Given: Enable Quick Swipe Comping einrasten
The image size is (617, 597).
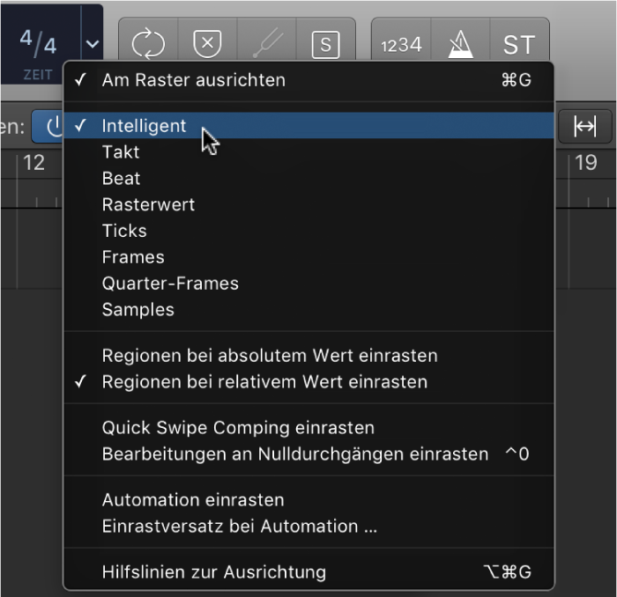Looking at the screenshot, I should point(238,428).
